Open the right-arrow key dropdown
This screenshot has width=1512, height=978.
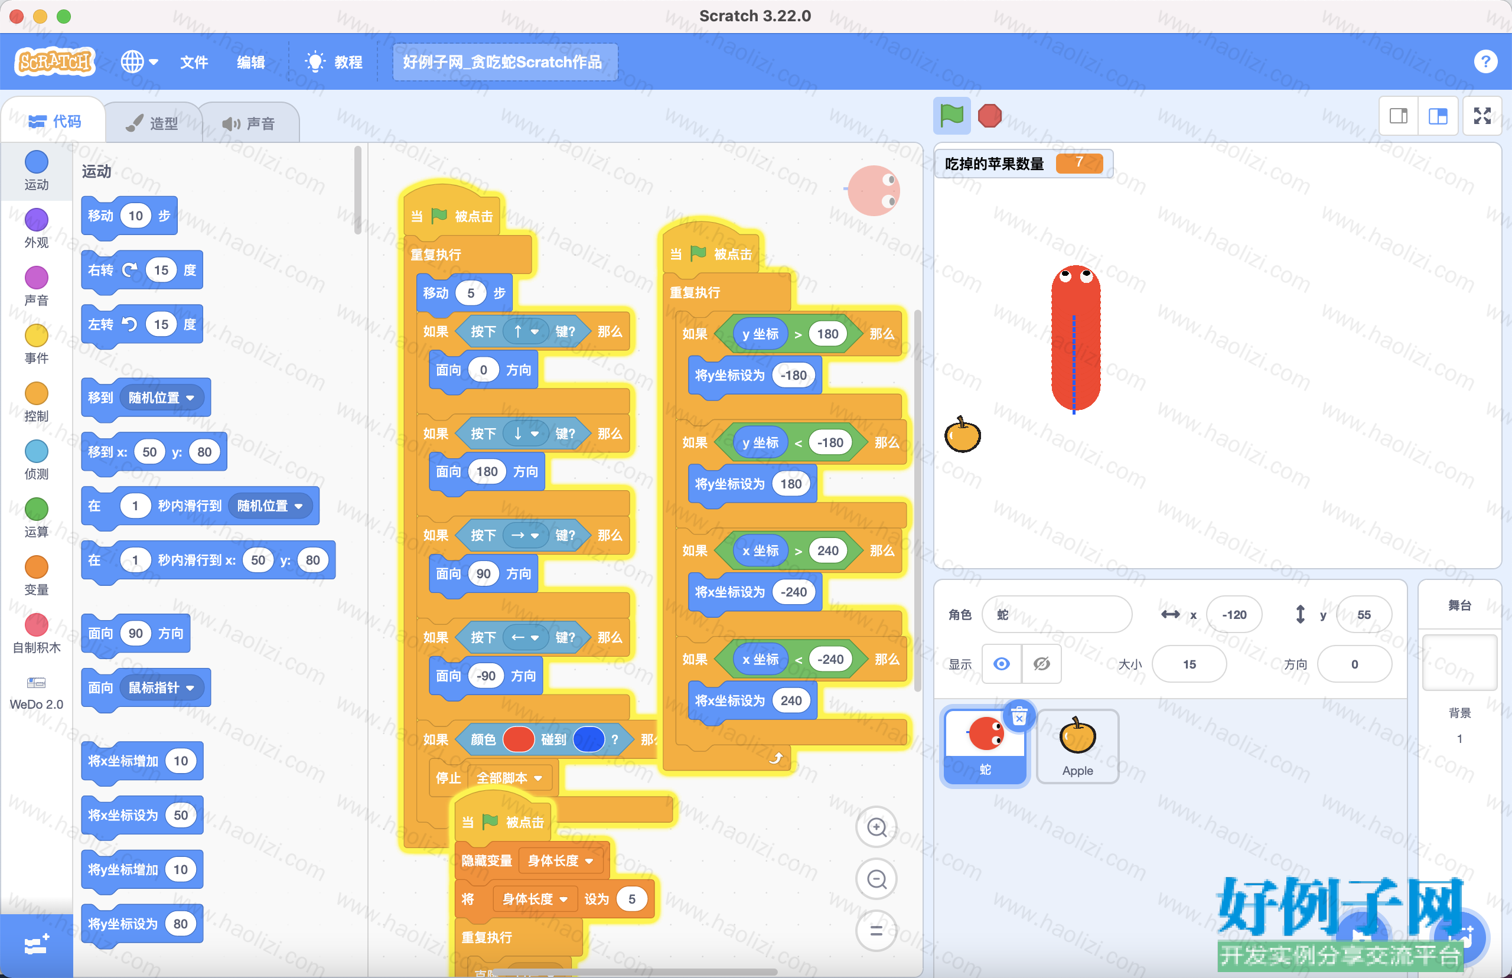point(526,535)
